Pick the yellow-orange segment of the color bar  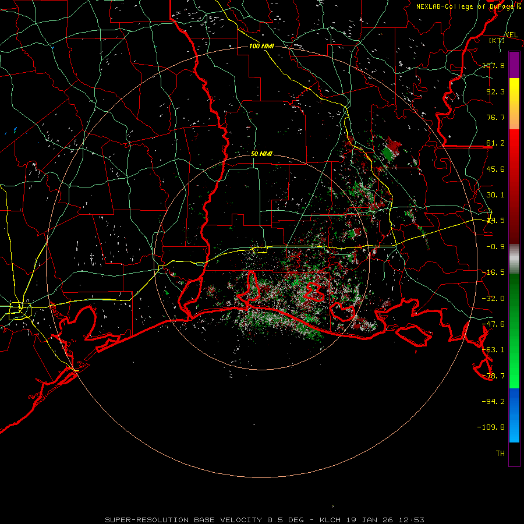514,104
